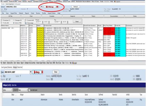The image size is (146, 106).
Task: Select the Overdues (1) radio button
Action: pos(2,20)
